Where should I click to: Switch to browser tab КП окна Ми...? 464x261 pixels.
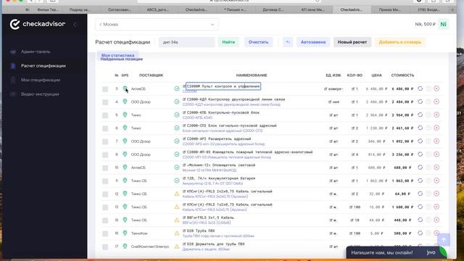pyautogui.click(x=312, y=9)
